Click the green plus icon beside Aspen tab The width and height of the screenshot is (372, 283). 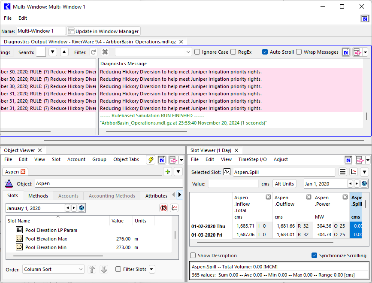[x=167, y=172]
